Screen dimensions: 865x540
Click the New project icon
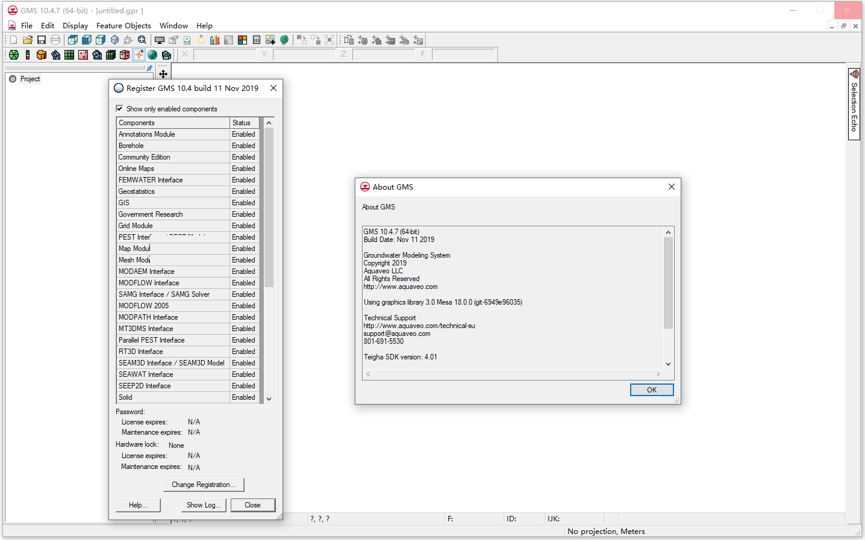tap(13, 40)
